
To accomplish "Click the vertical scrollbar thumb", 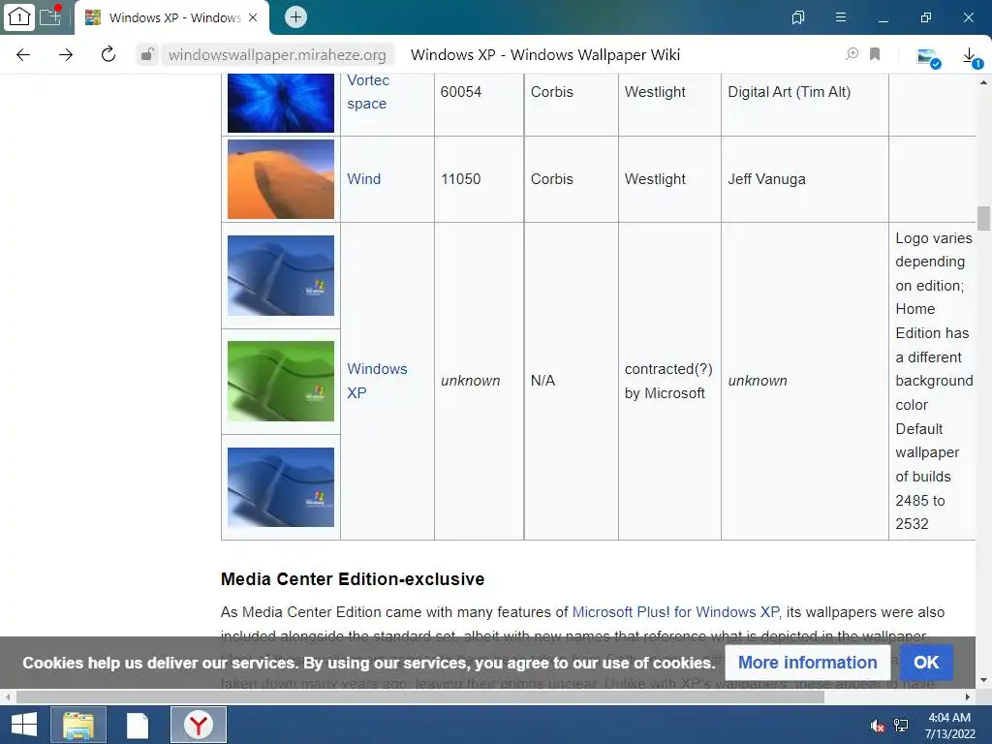I will (983, 218).
